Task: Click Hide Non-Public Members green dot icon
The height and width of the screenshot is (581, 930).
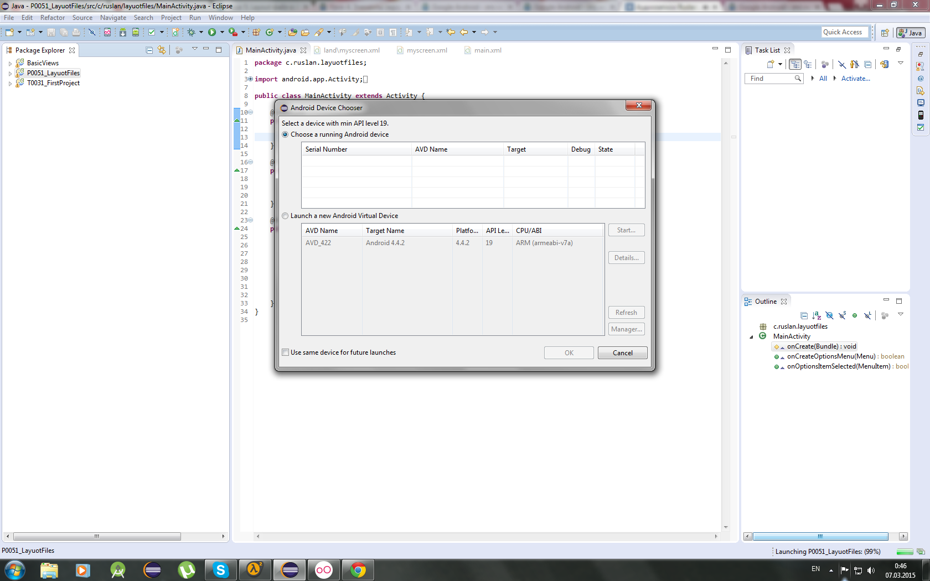Action: (855, 315)
